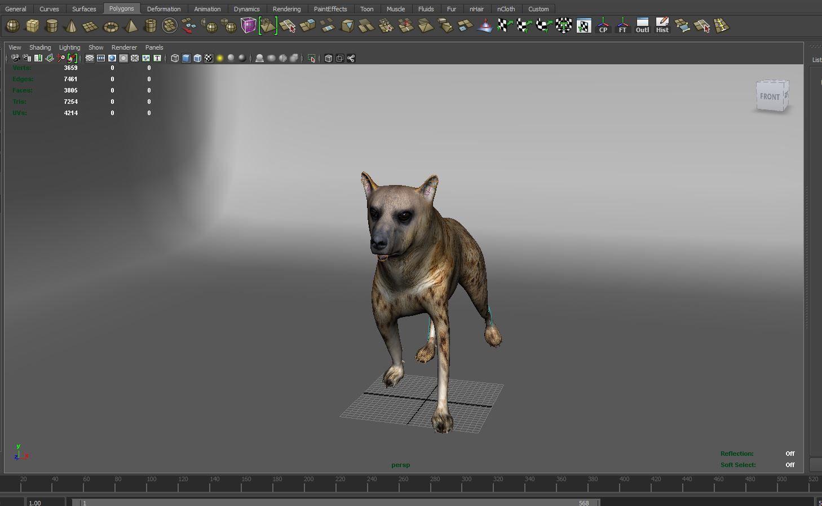
Task: Switch to the Rendering shelf tab
Action: (x=286, y=9)
